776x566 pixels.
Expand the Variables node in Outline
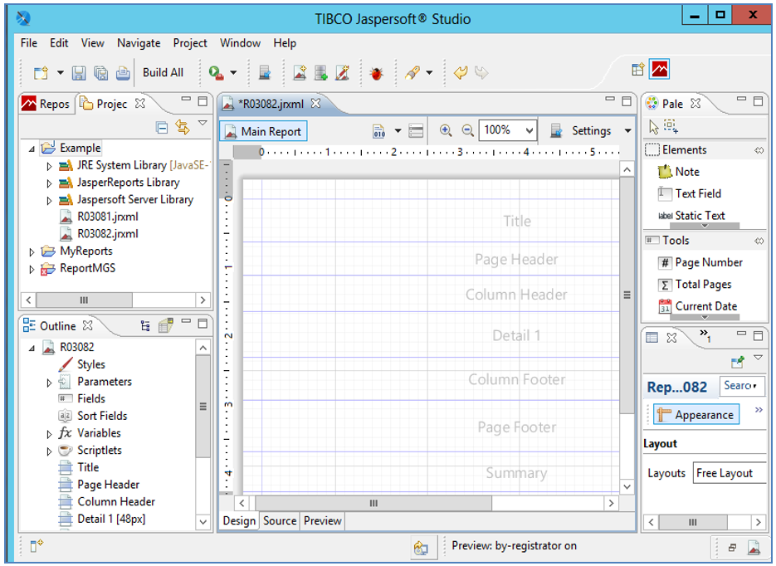coord(49,434)
